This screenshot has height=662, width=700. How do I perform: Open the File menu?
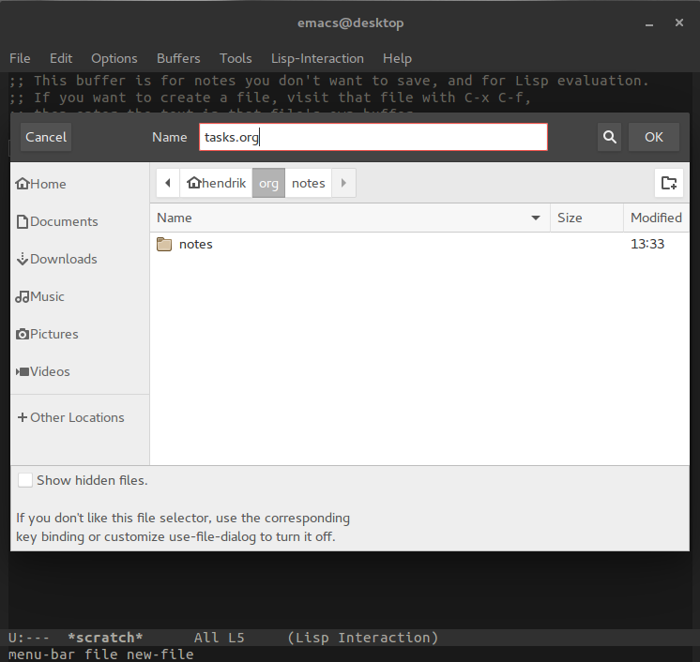pyautogui.click(x=20, y=58)
